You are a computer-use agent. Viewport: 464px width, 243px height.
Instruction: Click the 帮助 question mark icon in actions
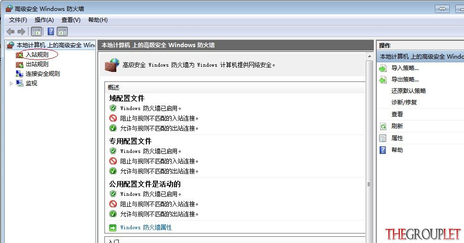[383, 150]
